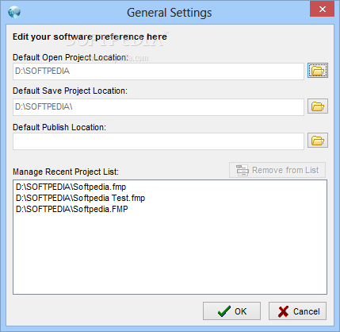340x332 pixels.
Task: Select the Softpedia.FMP uppercase entry
Action: (72, 209)
